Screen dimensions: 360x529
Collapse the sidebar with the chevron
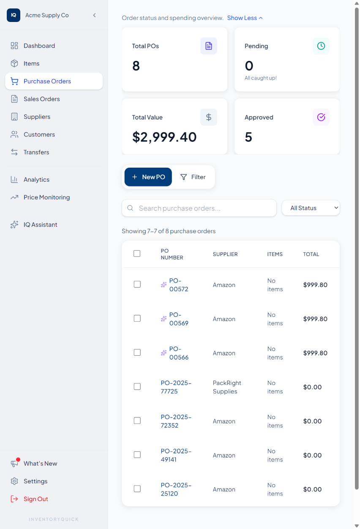tap(94, 15)
